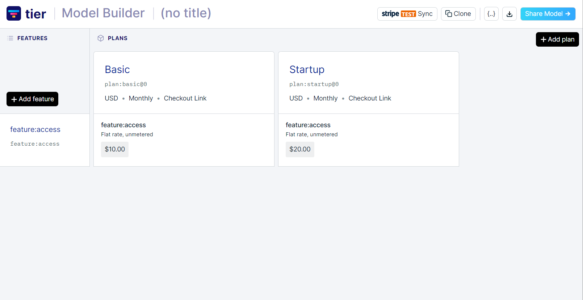Image resolution: width=583 pixels, height=300 pixels.
Task: Click Checkout Link on Basic plan
Action: pos(185,98)
